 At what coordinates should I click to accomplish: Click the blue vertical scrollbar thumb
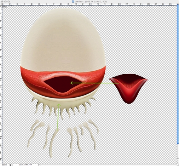point(178,74)
